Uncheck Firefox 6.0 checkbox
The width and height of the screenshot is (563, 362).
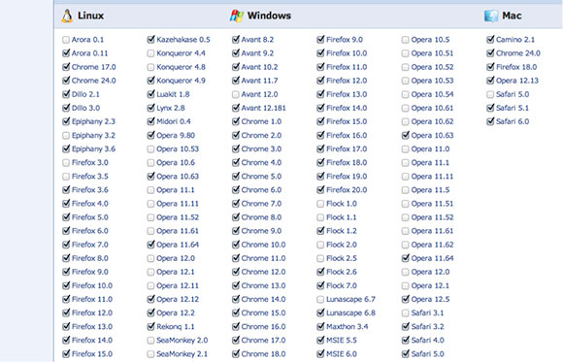[66, 231]
